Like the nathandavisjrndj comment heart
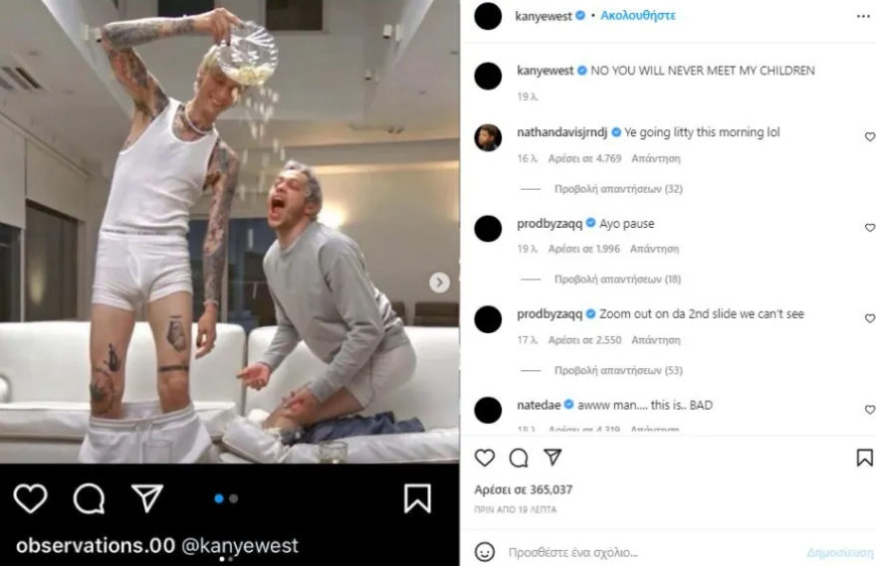The width and height of the screenshot is (876, 566). (870, 136)
